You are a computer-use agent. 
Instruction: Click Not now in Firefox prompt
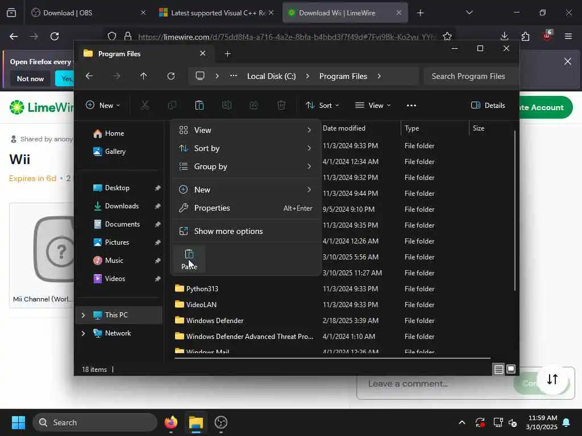click(x=30, y=78)
